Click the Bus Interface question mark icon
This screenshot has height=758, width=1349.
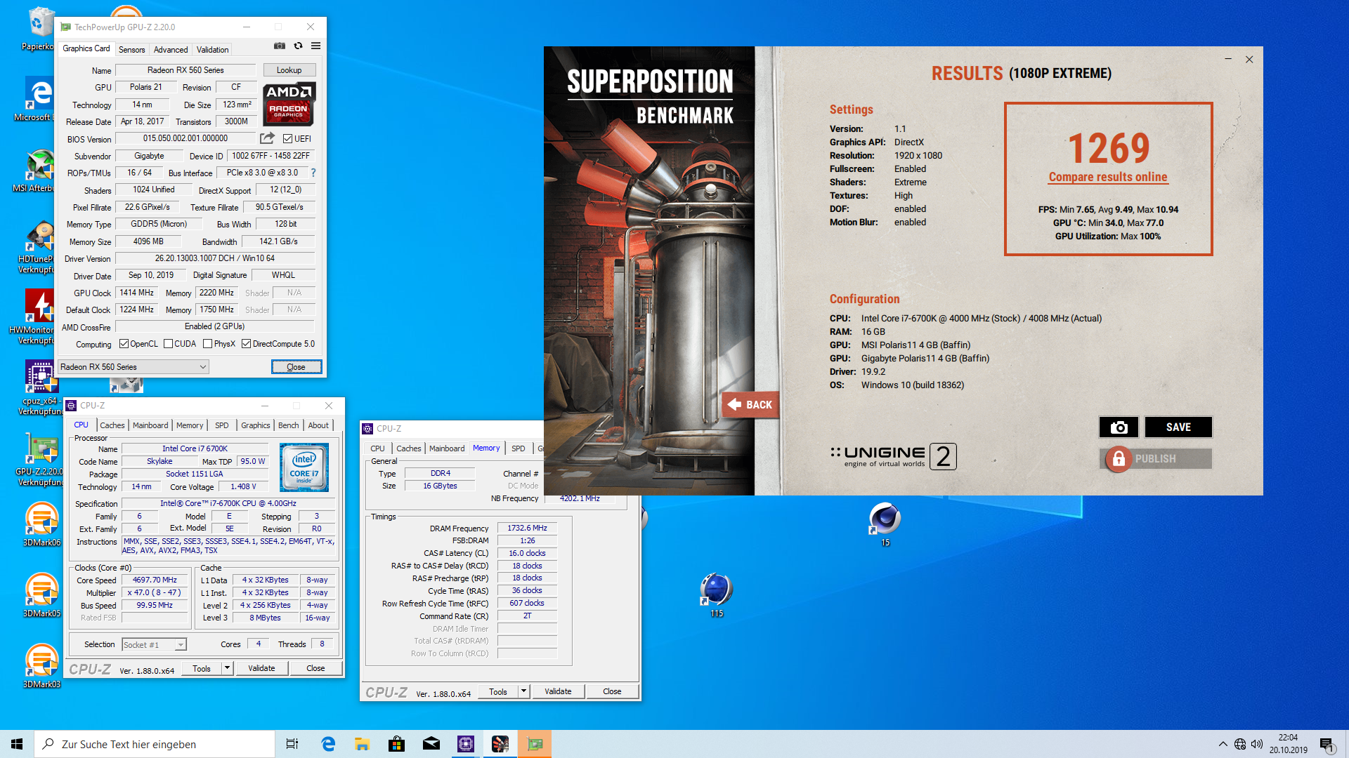(313, 173)
